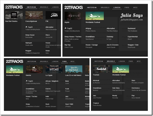Click the 22TRACKS logo in the Amsterdam panel

tap(14, 7)
